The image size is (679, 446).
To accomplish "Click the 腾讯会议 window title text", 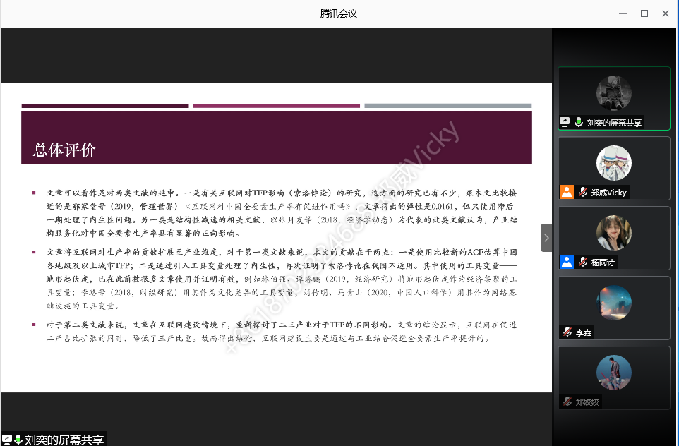I will click(339, 13).
